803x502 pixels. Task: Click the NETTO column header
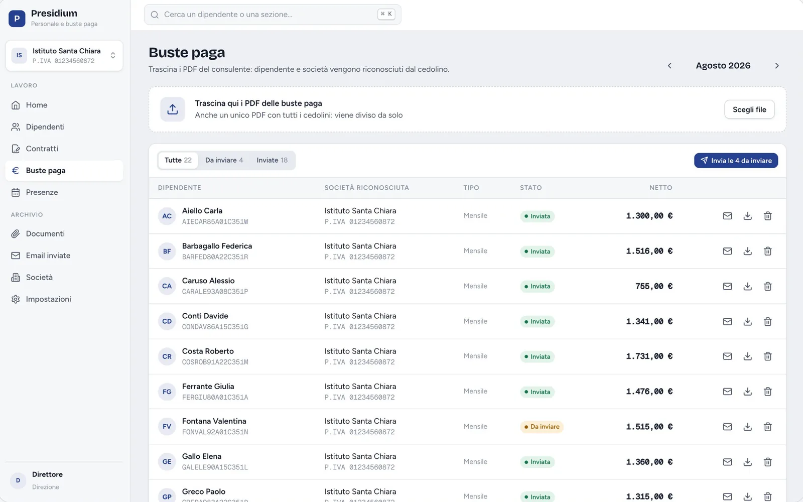[660, 188]
